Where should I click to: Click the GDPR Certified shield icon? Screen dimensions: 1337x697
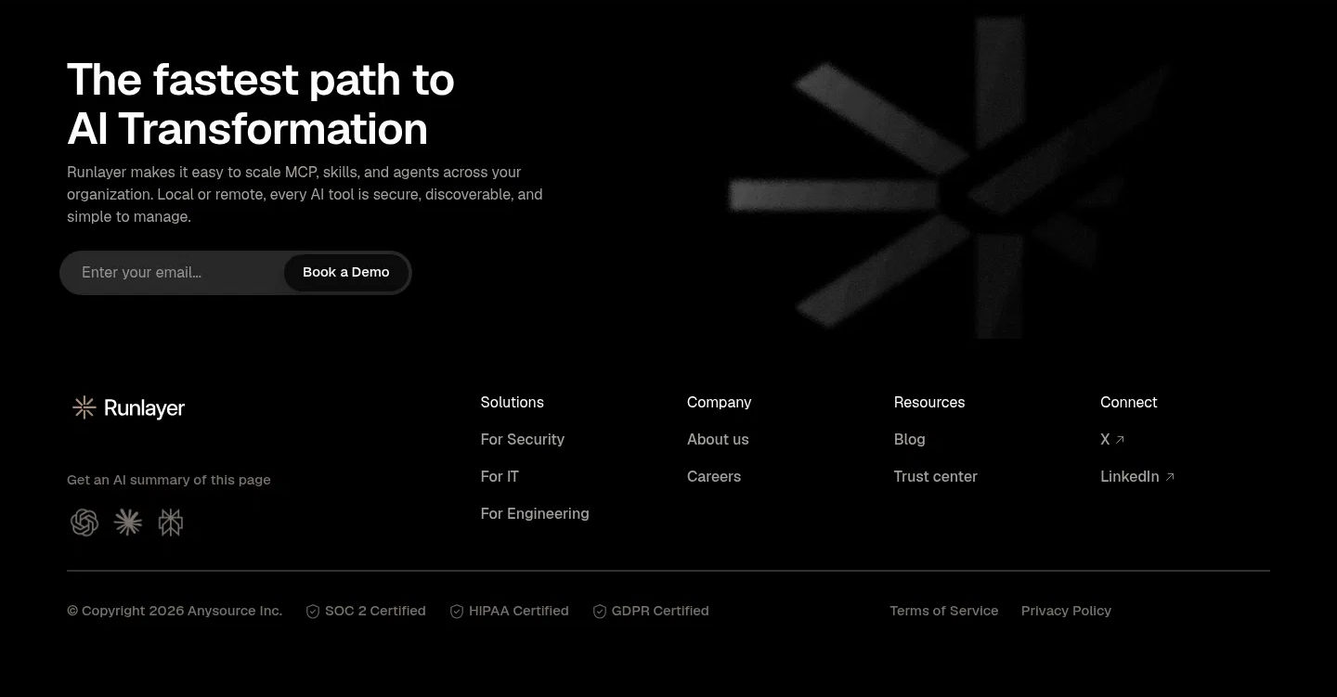point(600,612)
